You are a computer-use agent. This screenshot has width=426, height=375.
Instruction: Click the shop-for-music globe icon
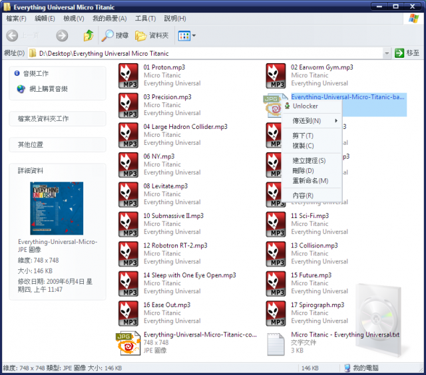21,89
